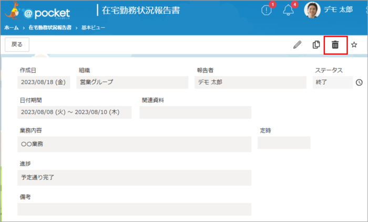Screen dimensions: 368x222
Task: Open the bell notifications icon
Action: pyautogui.click(x=288, y=11)
